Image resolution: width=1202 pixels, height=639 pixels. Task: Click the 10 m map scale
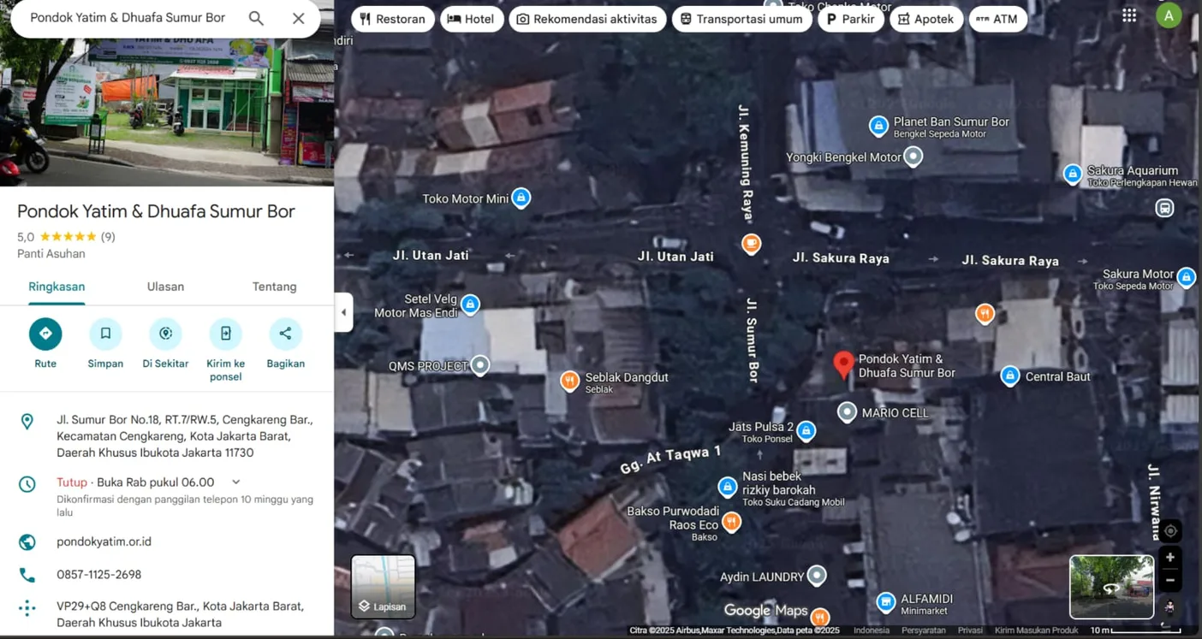(1135, 630)
